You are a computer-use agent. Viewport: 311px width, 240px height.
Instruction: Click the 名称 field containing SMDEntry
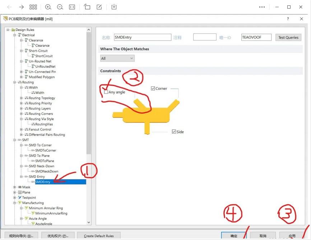coord(142,37)
